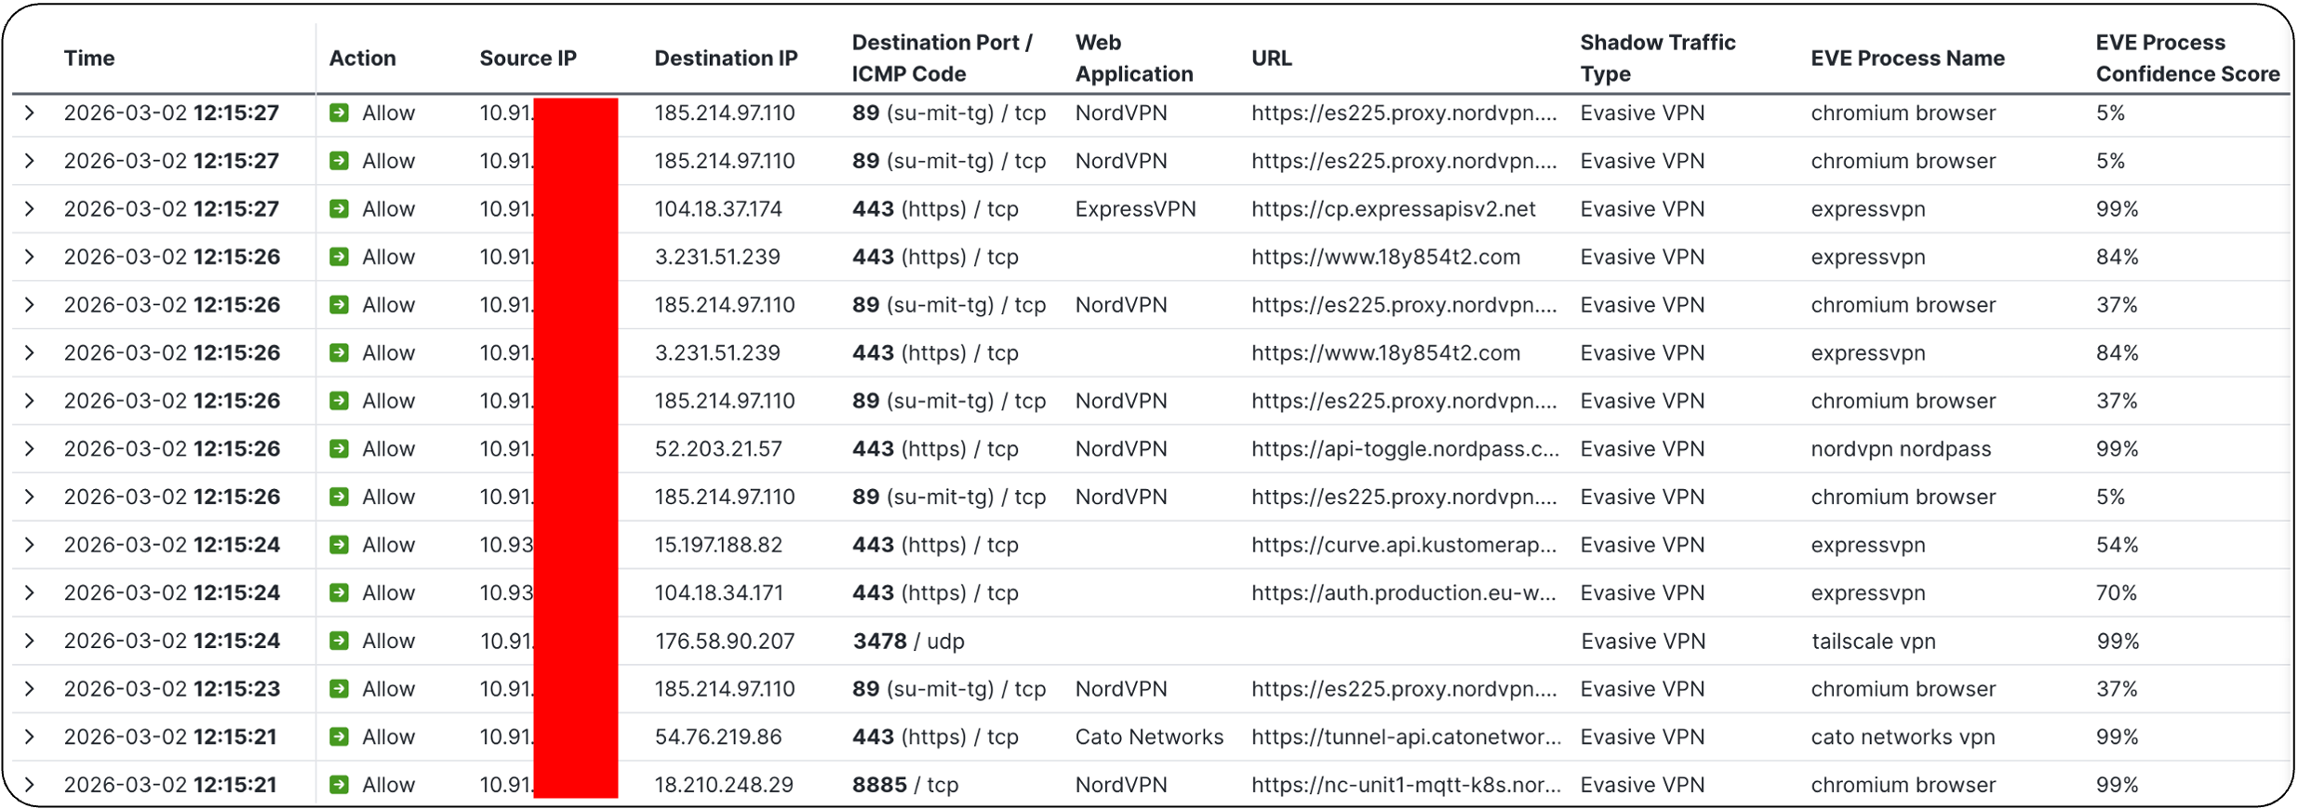Click Allow icon in nordvpn nordpass row
This screenshot has height=809, width=2298.
coord(340,449)
